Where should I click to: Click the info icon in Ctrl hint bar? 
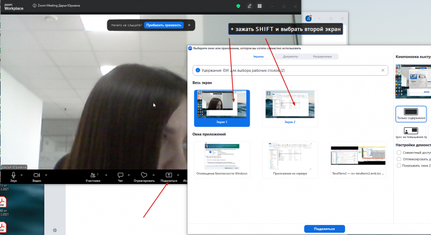click(198, 70)
